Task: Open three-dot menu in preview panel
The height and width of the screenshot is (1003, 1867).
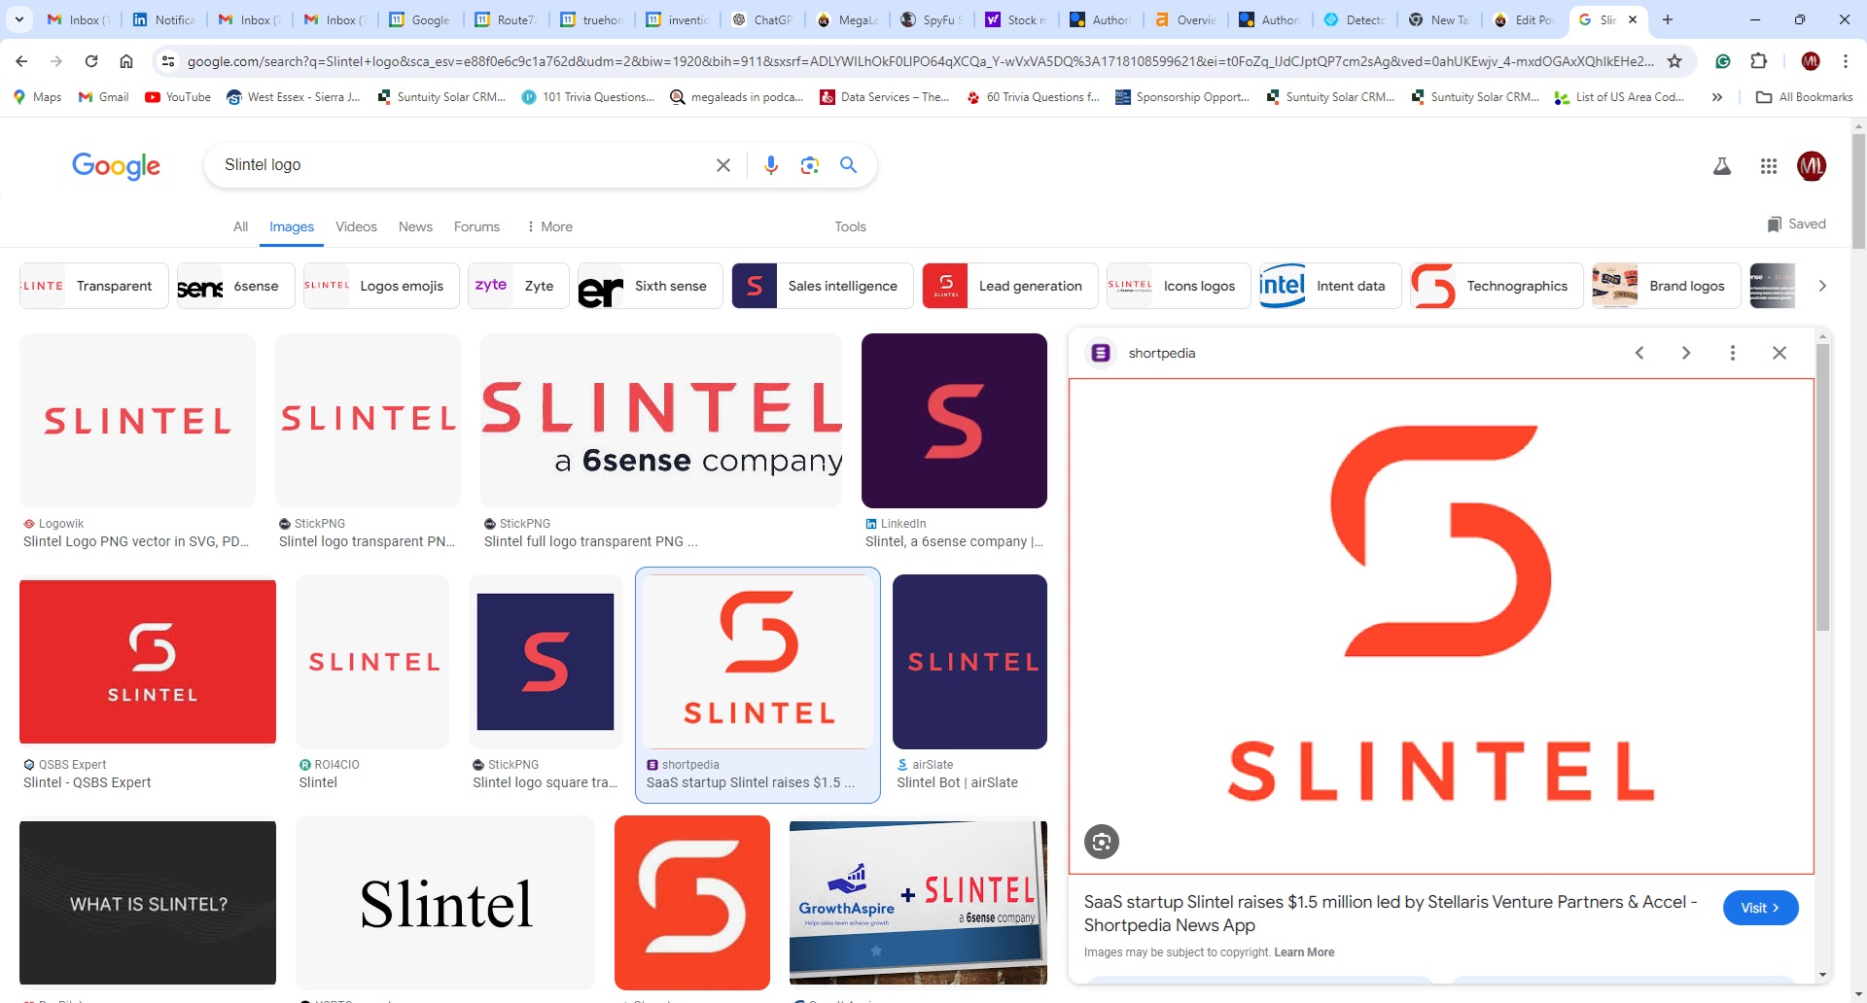Action: pos(1732,353)
